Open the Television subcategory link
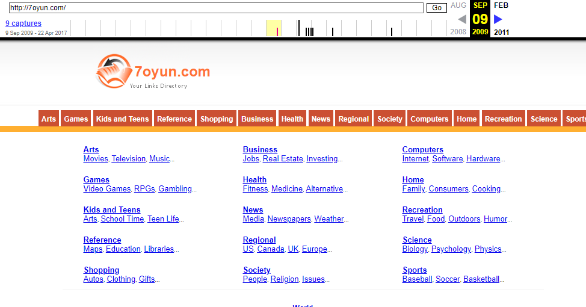The width and height of the screenshot is (586, 307). click(129, 158)
